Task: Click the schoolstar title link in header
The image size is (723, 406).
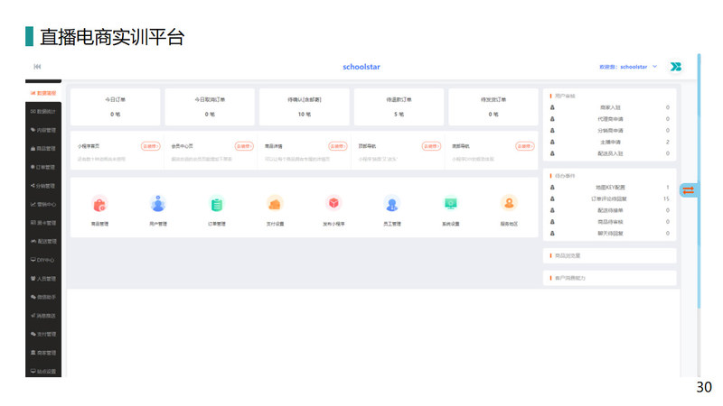Action: pyautogui.click(x=361, y=67)
